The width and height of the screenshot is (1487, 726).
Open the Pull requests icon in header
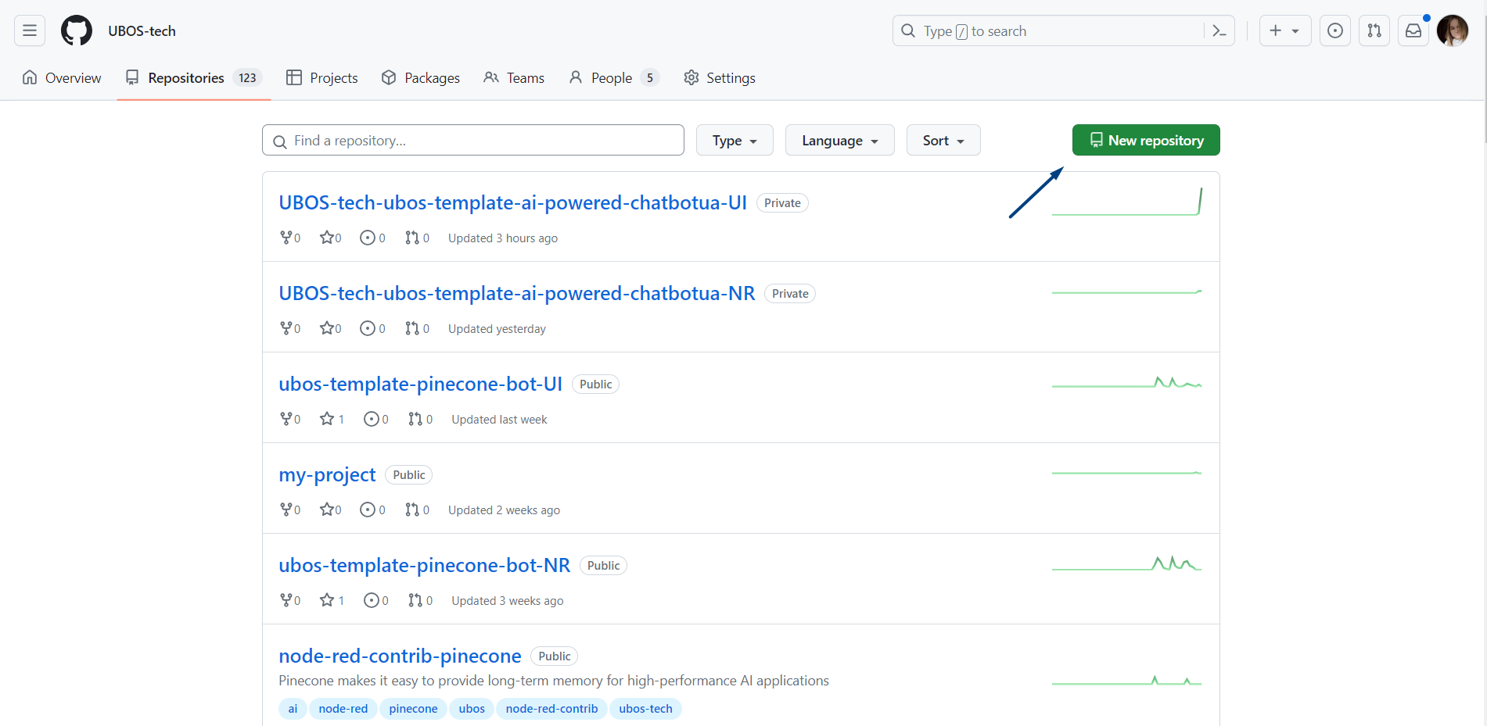[x=1374, y=30]
